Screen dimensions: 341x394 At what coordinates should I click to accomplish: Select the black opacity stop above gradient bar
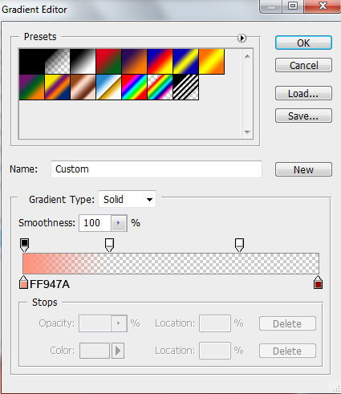(x=24, y=245)
